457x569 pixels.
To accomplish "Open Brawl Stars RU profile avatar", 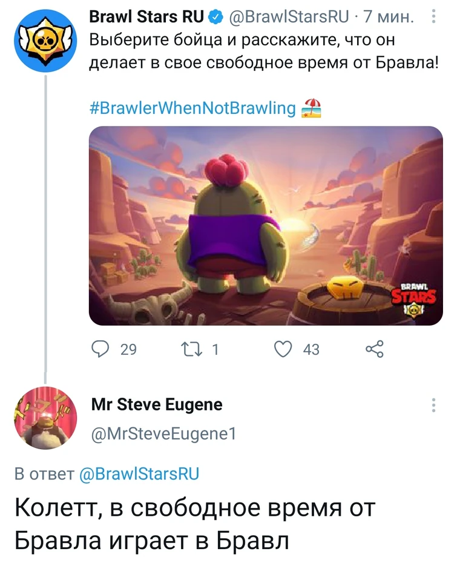I will click(x=45, y=41).
